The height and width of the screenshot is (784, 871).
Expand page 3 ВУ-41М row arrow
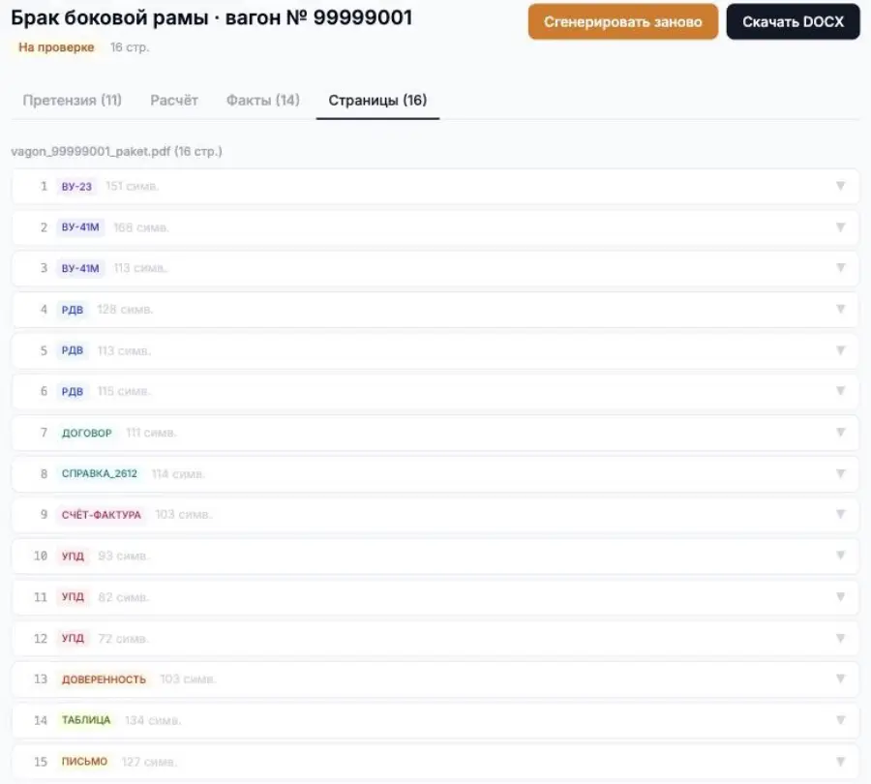tap(840, 268)
